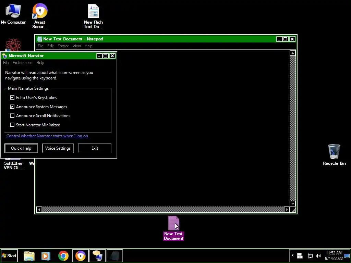Screen dimensions: 351x263
Task: Minimize Microsoft Narrator window
Action: [x=99, y=56]
